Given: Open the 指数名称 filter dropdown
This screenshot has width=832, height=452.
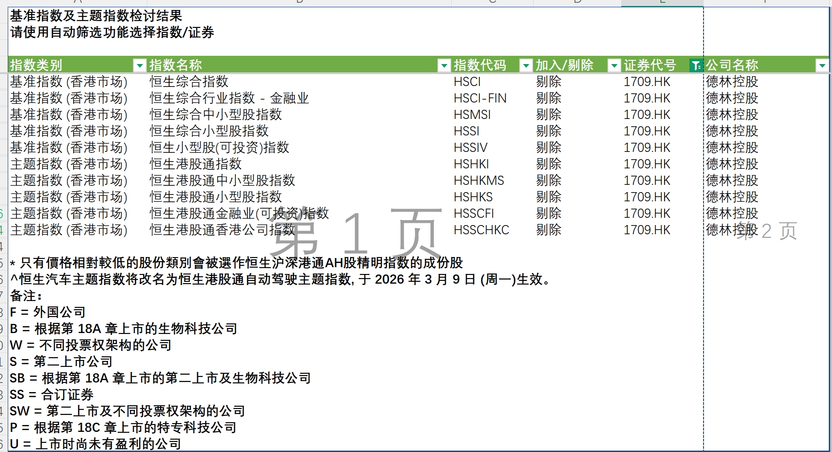Looking at the screenshot, I should click(x=443, y=66).
